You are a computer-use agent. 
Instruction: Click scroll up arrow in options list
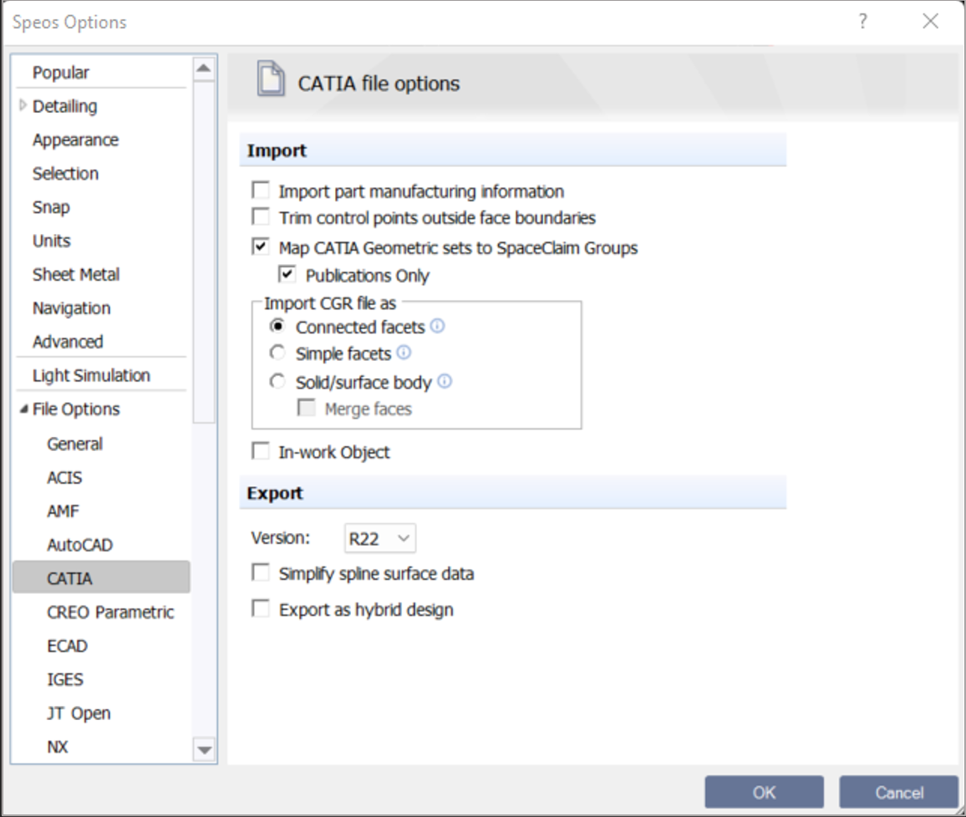tap(204, 69)
